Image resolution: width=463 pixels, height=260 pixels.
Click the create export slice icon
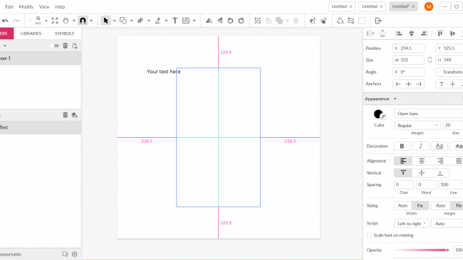65,254
